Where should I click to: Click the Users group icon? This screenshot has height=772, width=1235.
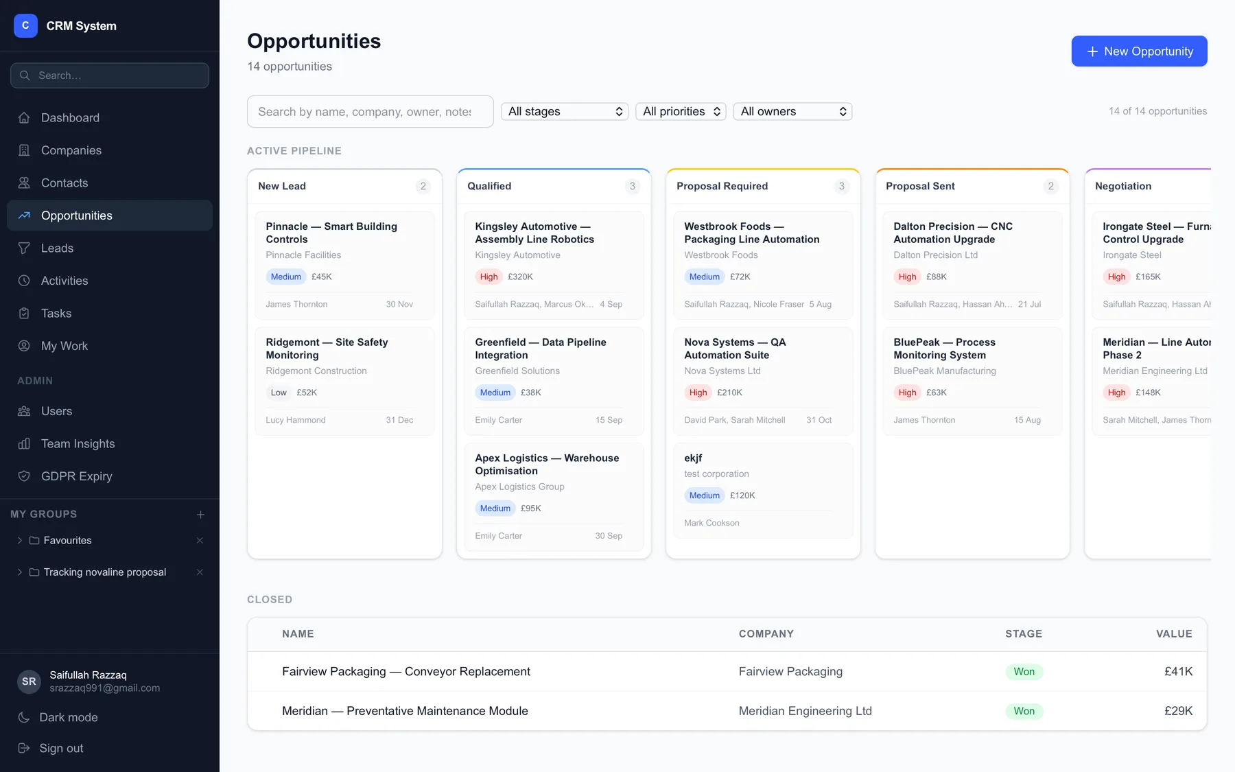pyautogui.click(x=24, y=411)
